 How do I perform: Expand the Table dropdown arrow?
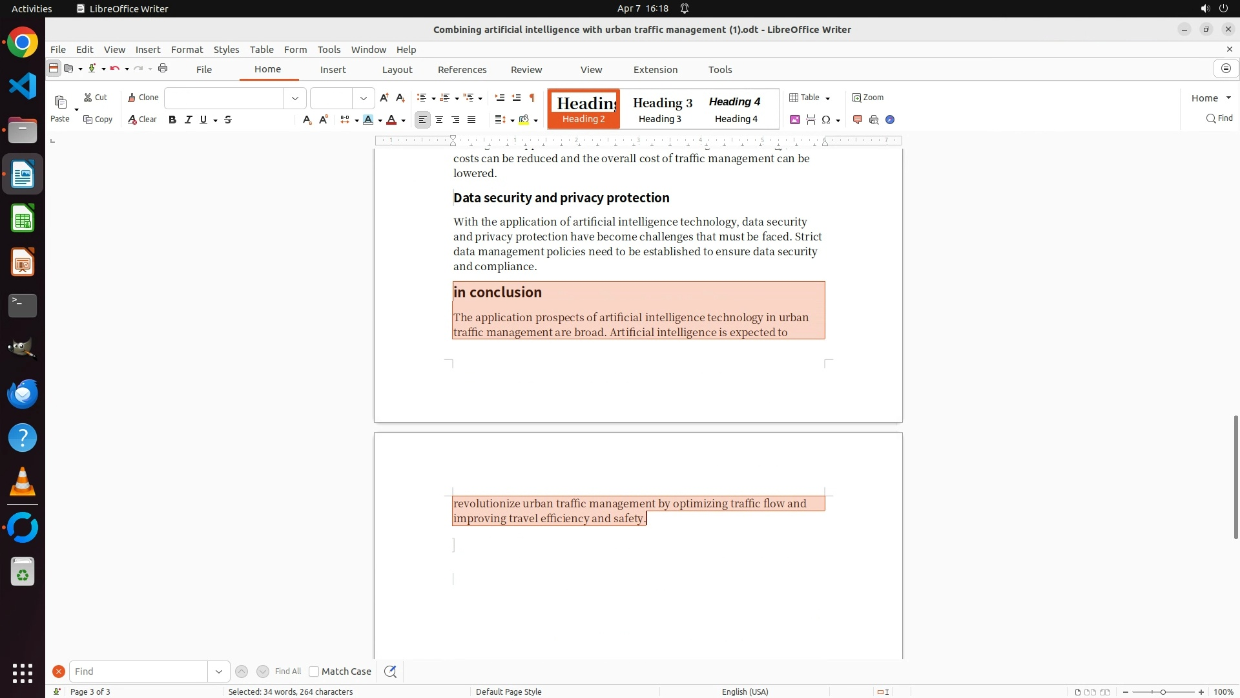[x=828, y=98]
